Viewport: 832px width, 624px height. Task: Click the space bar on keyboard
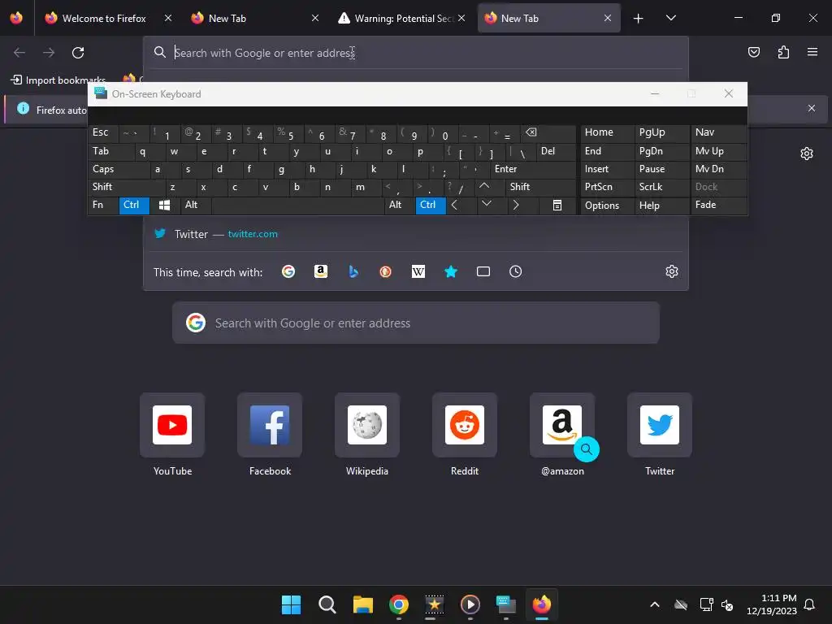click(x=297, y=206)
